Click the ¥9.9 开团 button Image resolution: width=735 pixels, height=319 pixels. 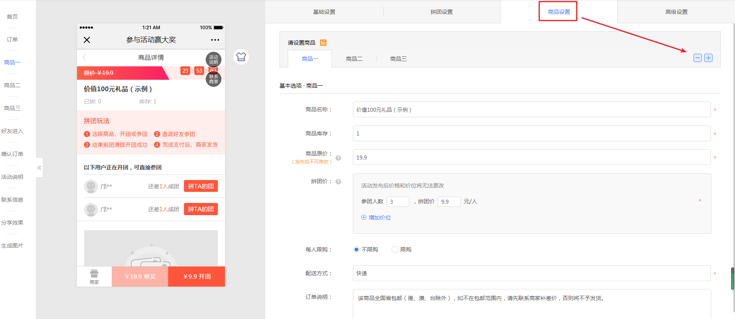(x=197, y=277)
